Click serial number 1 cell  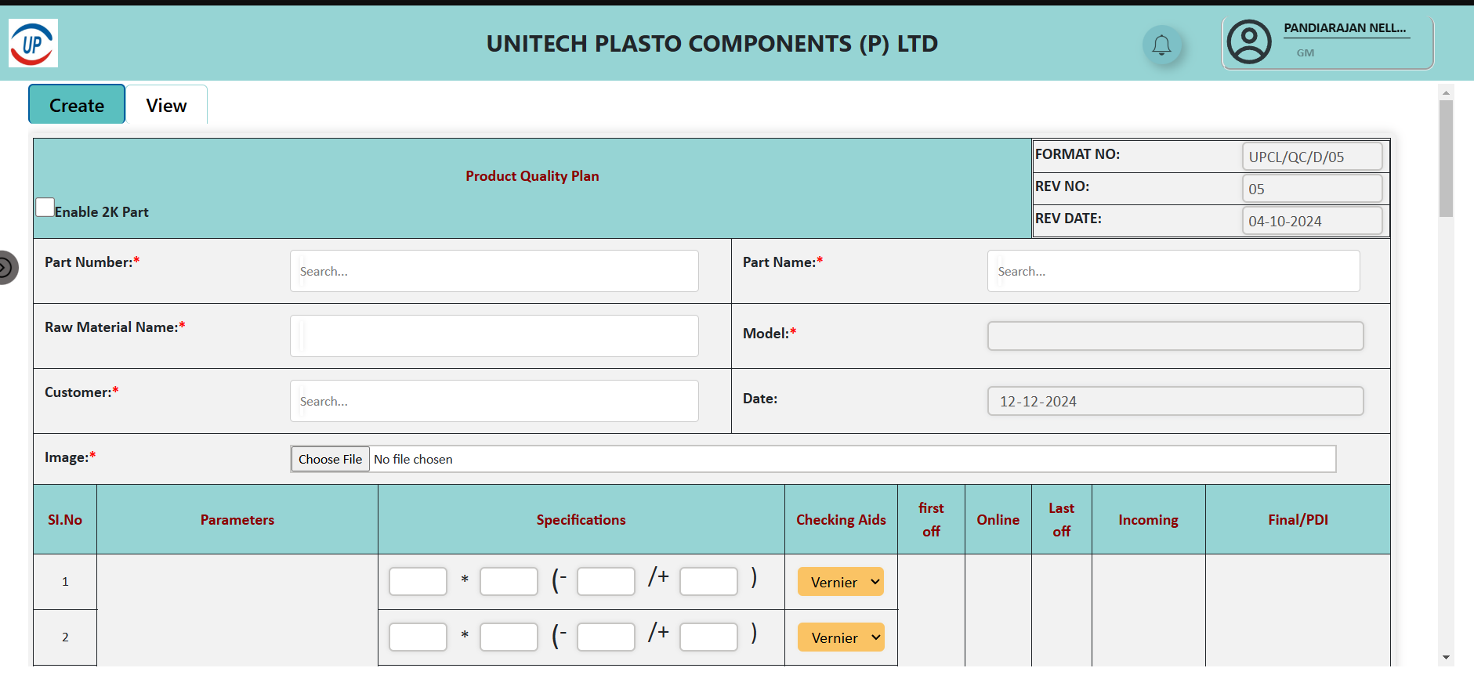pos(65,582)
